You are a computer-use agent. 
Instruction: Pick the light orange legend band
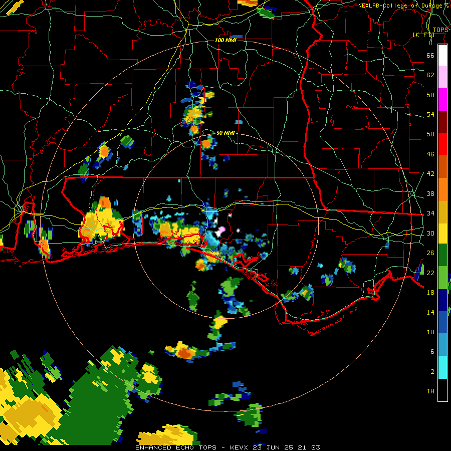point(442,189)
